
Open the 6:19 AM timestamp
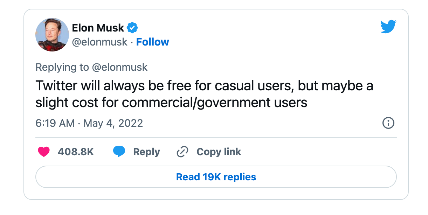coord(55,123)
